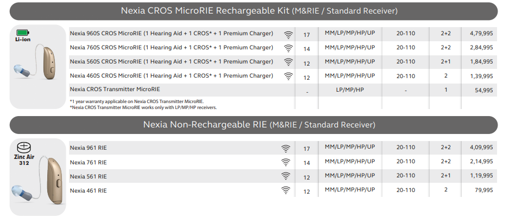Click the price 4,79,995
509x217 pixels.
(x=481, y=34)
